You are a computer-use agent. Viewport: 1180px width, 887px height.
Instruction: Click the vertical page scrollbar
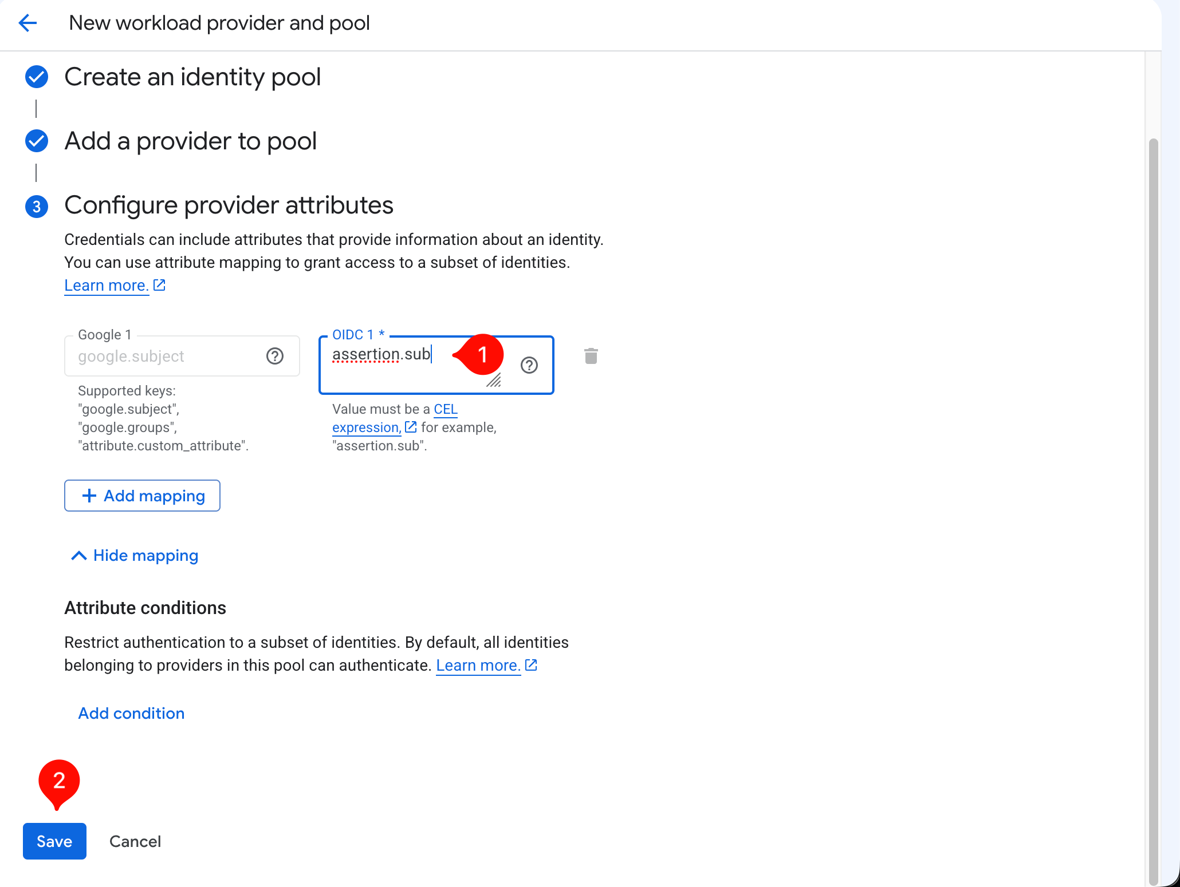pyautogui.click(x=1153, y=509)
